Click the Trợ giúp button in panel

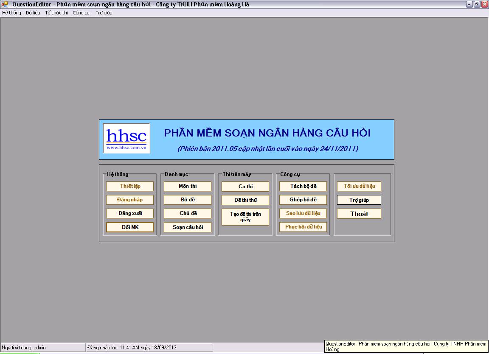pyautogui.click(x=359, y=200)
